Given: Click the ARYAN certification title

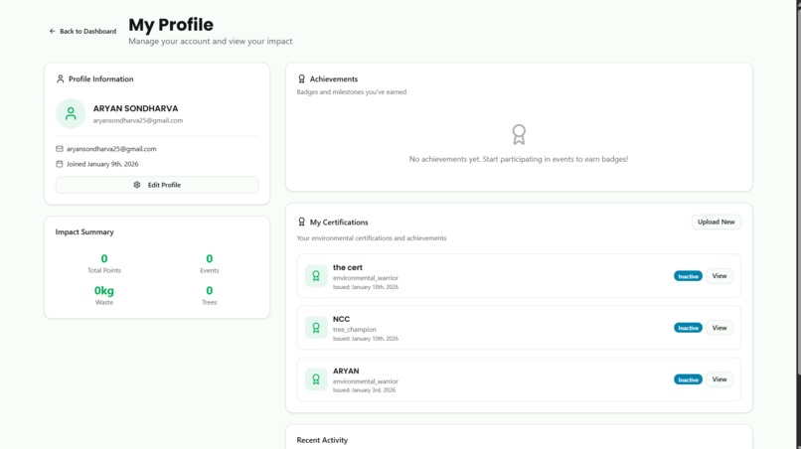Looking at the screenshot, I should click(x=346, y=371).
